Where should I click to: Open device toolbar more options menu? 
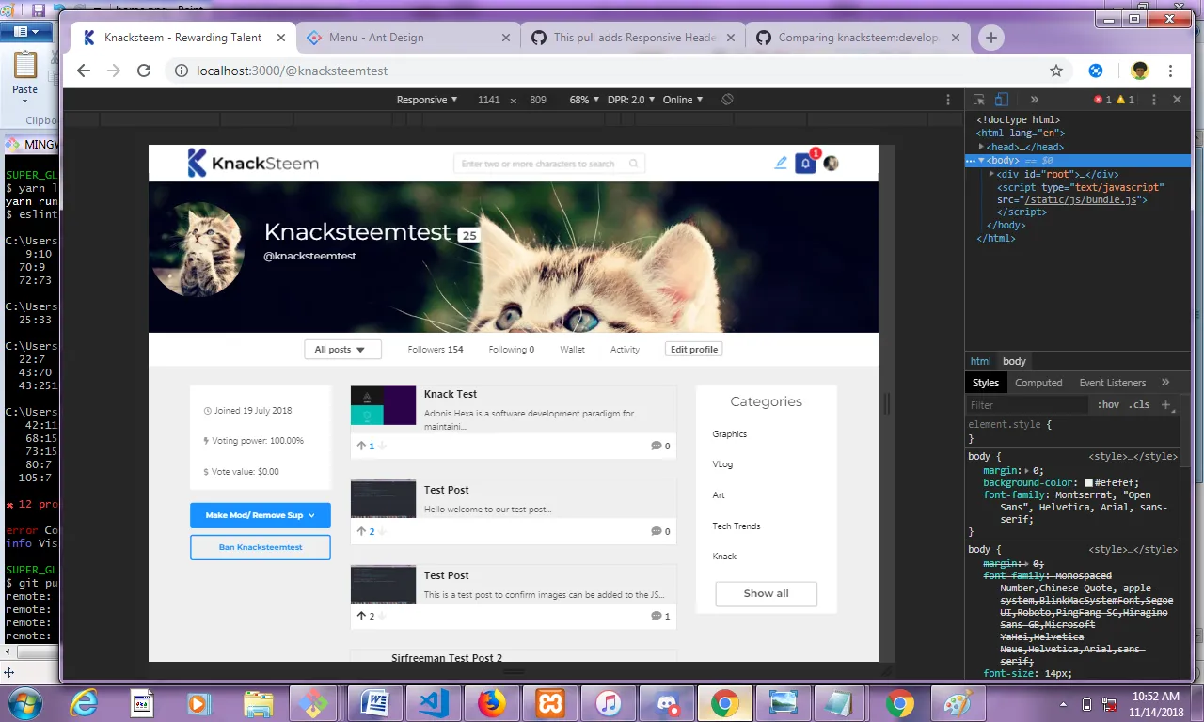[948, 99]
